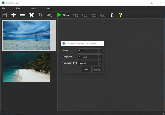Click the Projection Spherical combo box
This screenshot has height=115, width=165.
click(x=90, y=57)
